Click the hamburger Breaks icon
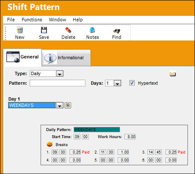195x174 pixels. 49,144
